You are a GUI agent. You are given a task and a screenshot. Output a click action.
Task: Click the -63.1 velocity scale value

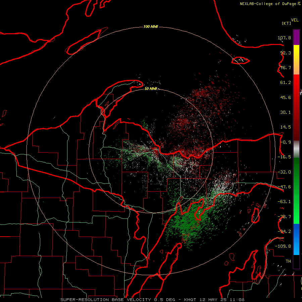(284, 202)
